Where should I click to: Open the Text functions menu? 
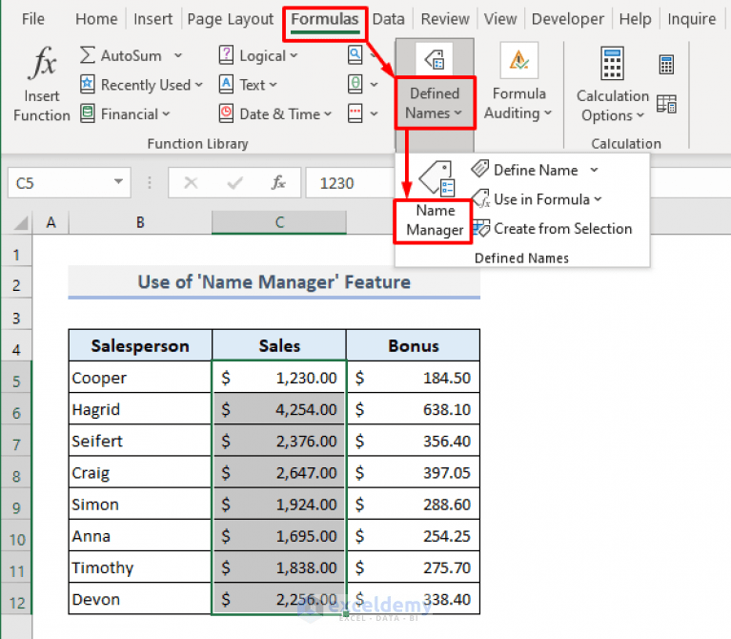point(248,85)
